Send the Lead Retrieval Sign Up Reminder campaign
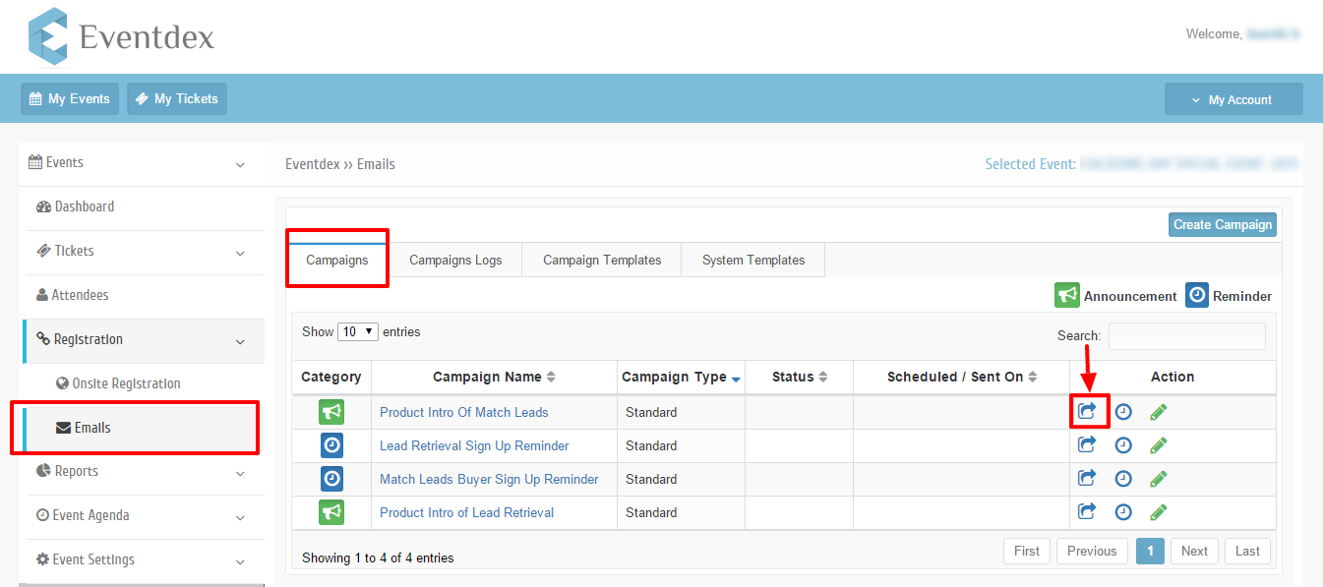This screenshot has width=1323, height=587. coord(1087,444)
